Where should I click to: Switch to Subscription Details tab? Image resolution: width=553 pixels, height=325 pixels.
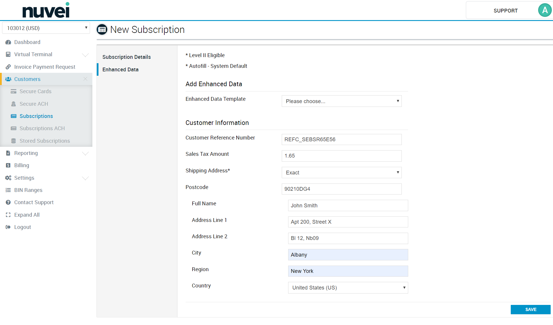click(126, 57)
